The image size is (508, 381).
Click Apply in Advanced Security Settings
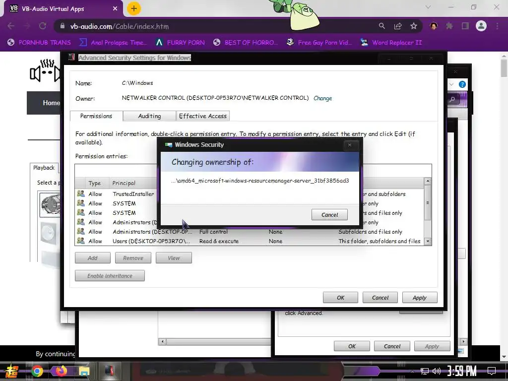pyautogui.click(x=420, y=298)
